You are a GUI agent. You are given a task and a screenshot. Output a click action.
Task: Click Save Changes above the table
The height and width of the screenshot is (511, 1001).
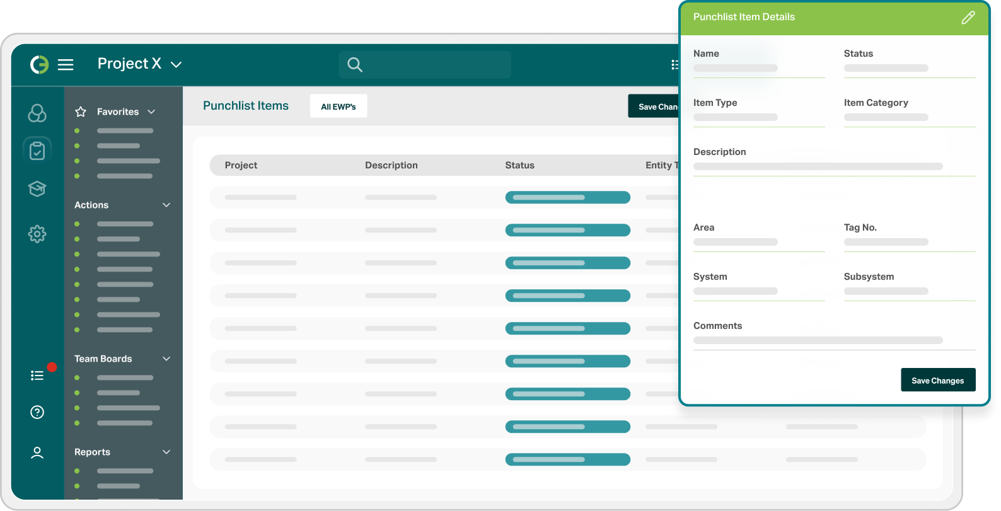tap(654, 106)
